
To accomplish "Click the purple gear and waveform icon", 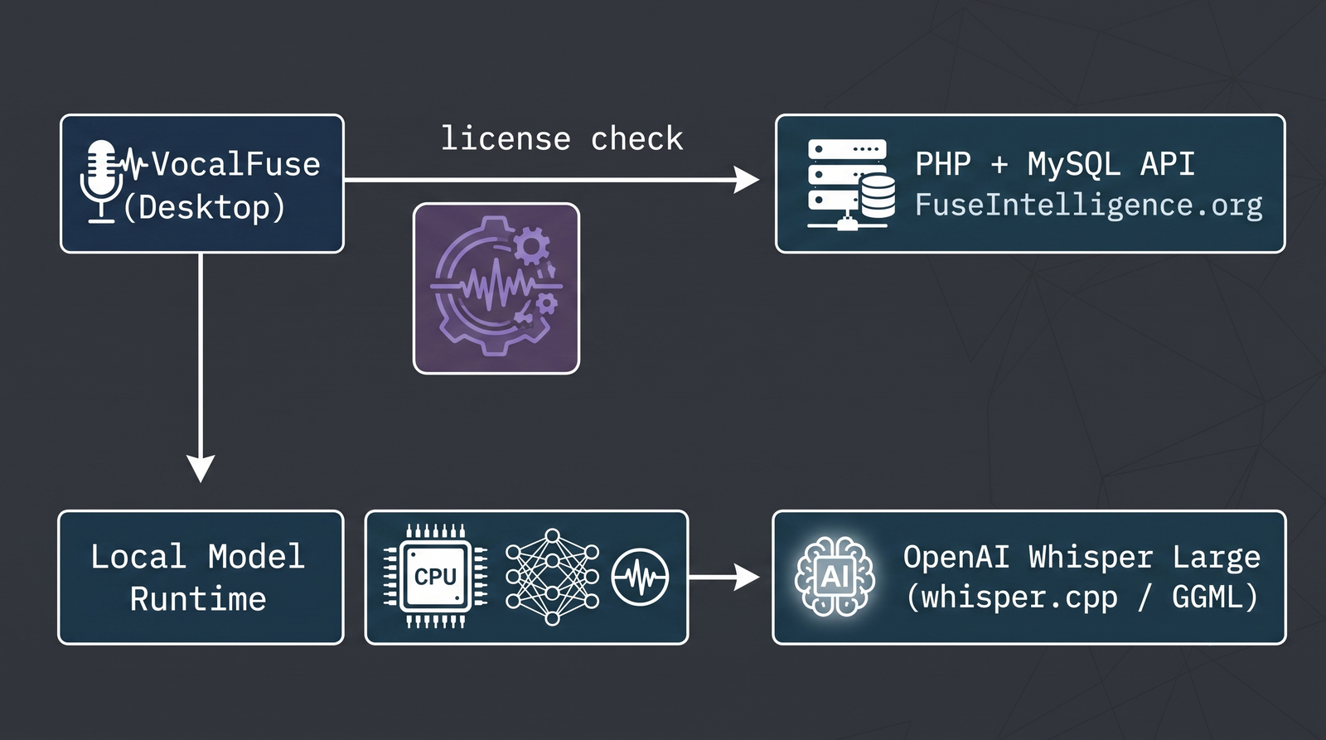I will coord(496,288).
